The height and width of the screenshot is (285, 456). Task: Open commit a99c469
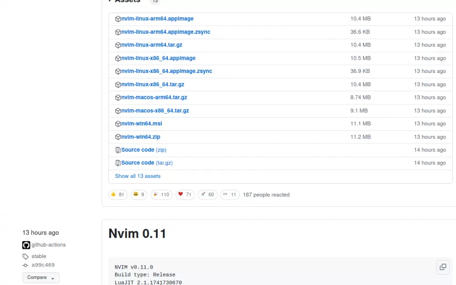point(43,265)
